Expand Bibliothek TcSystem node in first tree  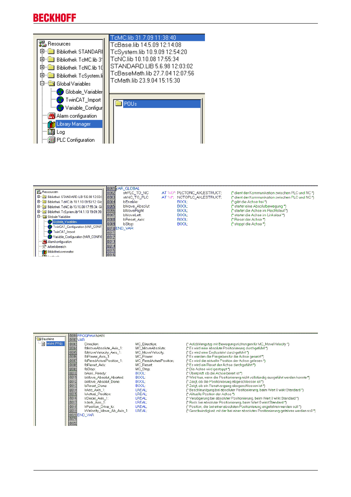tap(42, 75)
